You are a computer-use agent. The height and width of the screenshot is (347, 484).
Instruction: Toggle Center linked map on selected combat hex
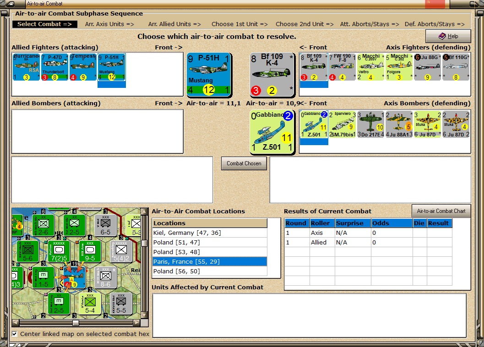(15, 334)
